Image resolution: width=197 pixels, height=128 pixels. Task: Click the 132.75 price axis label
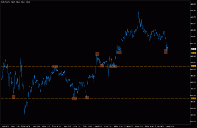(x=193, y=17)
